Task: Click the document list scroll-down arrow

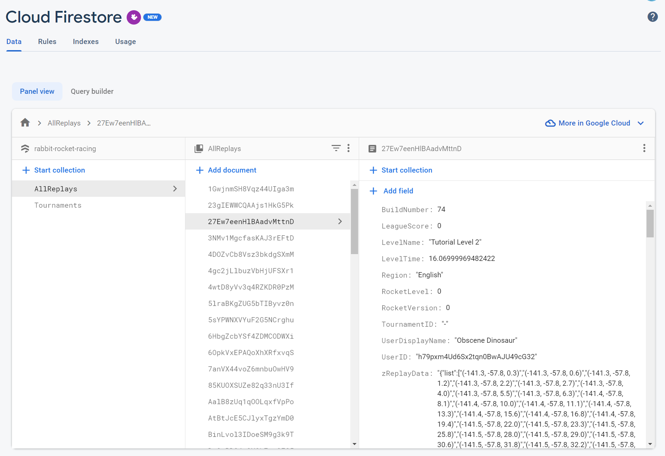Action: click(x=354, y=444)
